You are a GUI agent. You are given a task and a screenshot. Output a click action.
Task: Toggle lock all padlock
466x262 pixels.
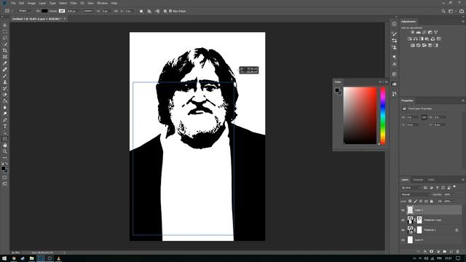(432, 202)
